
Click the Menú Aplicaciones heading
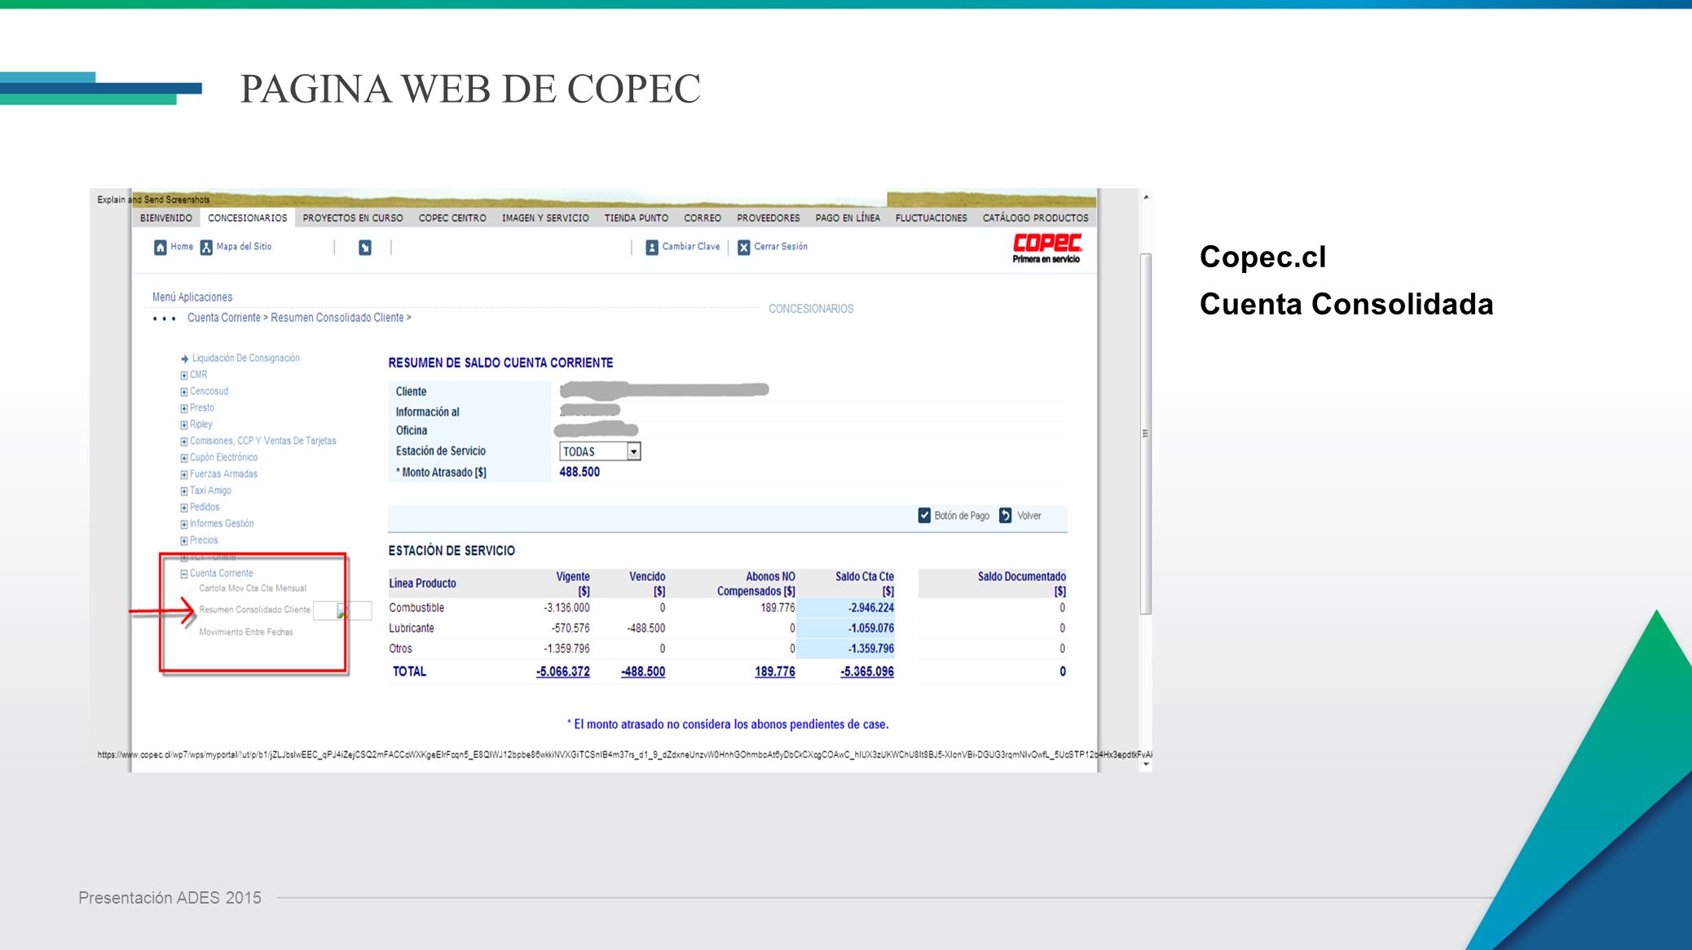coord(192,297)
